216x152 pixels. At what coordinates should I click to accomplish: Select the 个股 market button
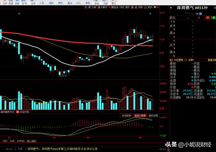[42, 3]
